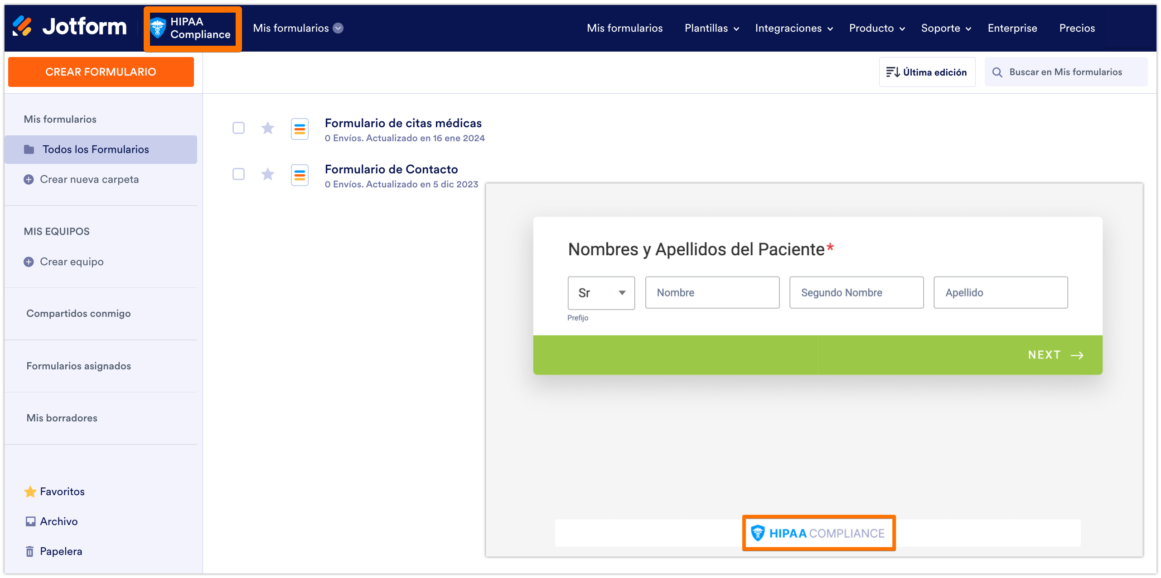Star the Formulario de citas médicas form

coord(268,128)
